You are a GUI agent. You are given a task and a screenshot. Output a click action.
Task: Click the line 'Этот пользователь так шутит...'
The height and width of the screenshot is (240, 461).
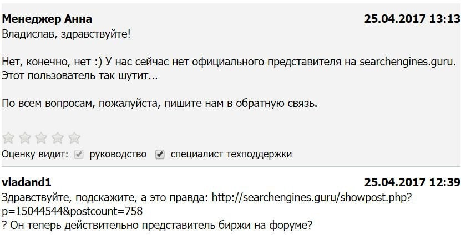[x=80, y=75]
